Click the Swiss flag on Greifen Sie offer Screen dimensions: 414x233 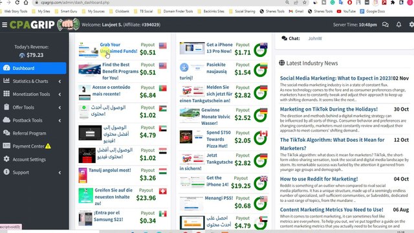coord(162,191)
